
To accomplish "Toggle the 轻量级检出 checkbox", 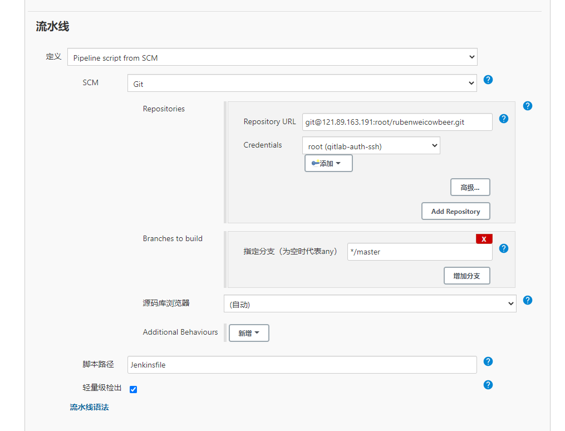I will coord(134,389).
